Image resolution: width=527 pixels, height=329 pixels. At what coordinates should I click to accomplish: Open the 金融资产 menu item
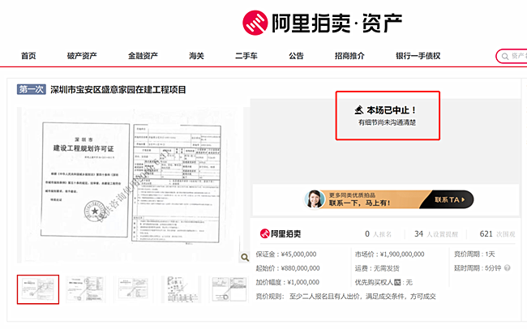click(143, 56)
